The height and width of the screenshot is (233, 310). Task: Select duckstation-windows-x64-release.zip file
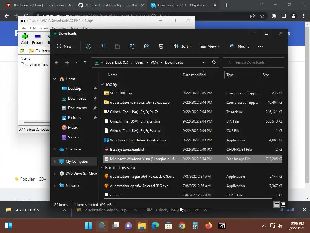pyautogui.click(x=193, y=103)
